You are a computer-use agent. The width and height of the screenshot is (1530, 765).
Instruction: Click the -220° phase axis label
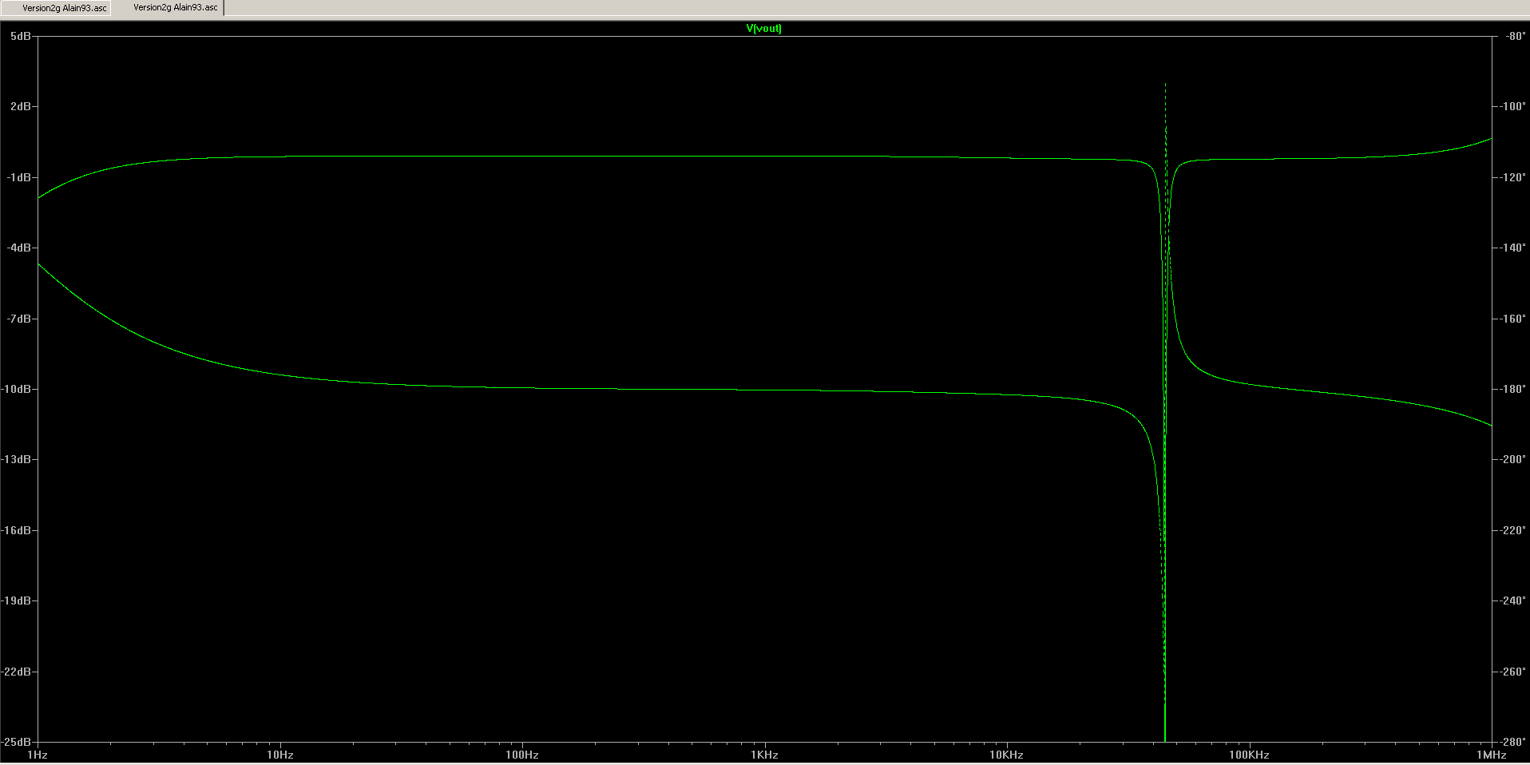click(1512, 530)
